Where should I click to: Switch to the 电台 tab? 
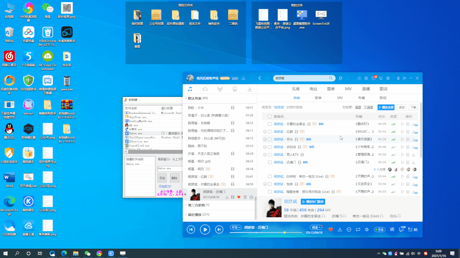point(313,89)
